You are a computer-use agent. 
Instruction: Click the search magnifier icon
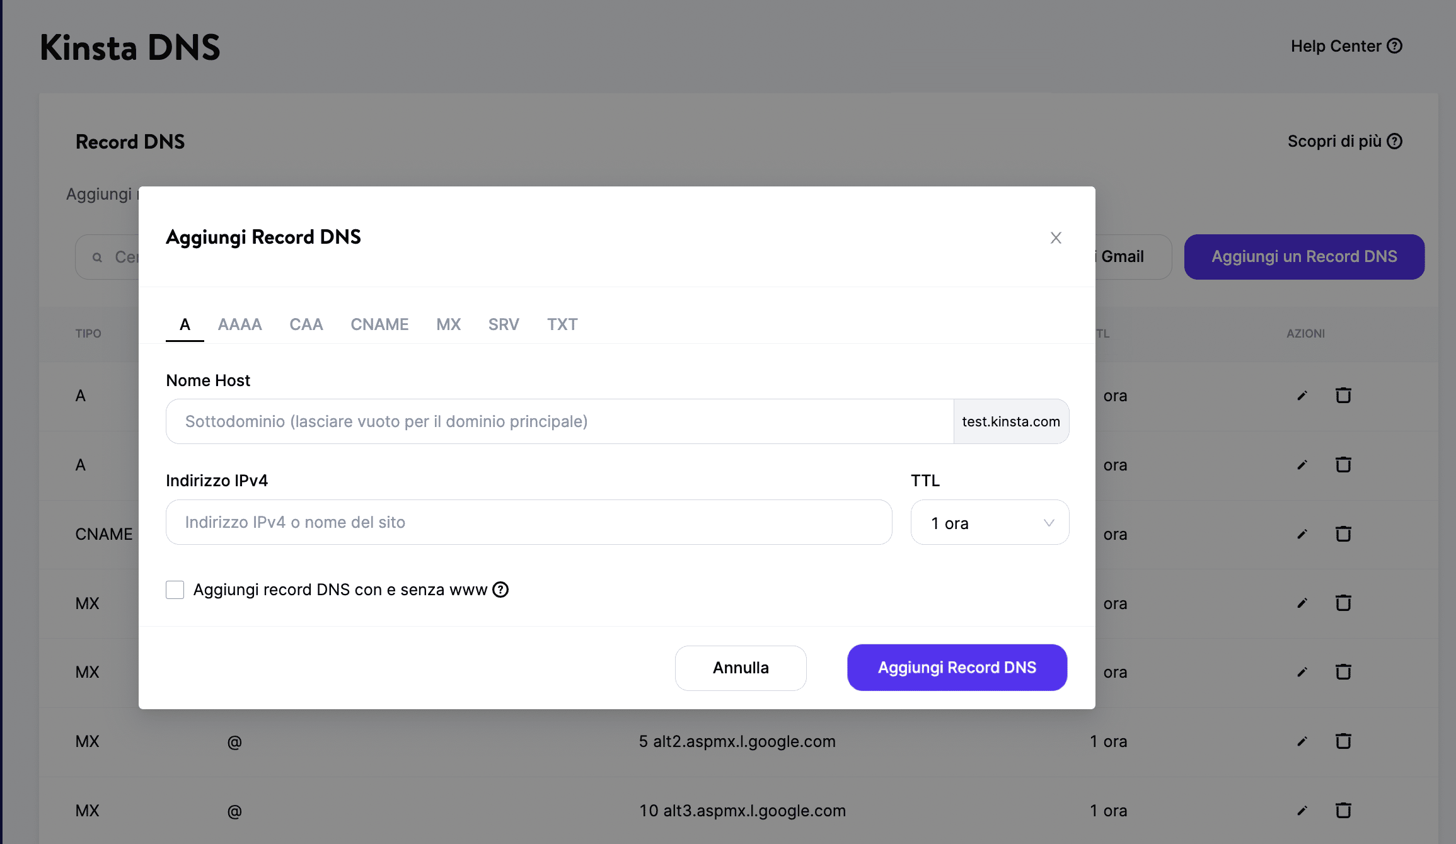tap(98, 257)
